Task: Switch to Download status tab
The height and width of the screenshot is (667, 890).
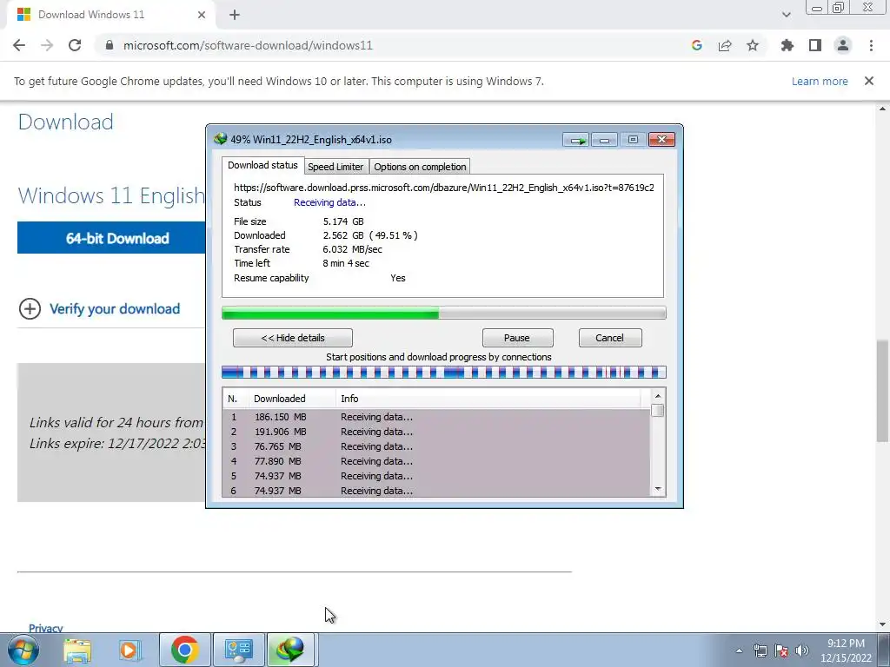Action: [x=262, y=165]
